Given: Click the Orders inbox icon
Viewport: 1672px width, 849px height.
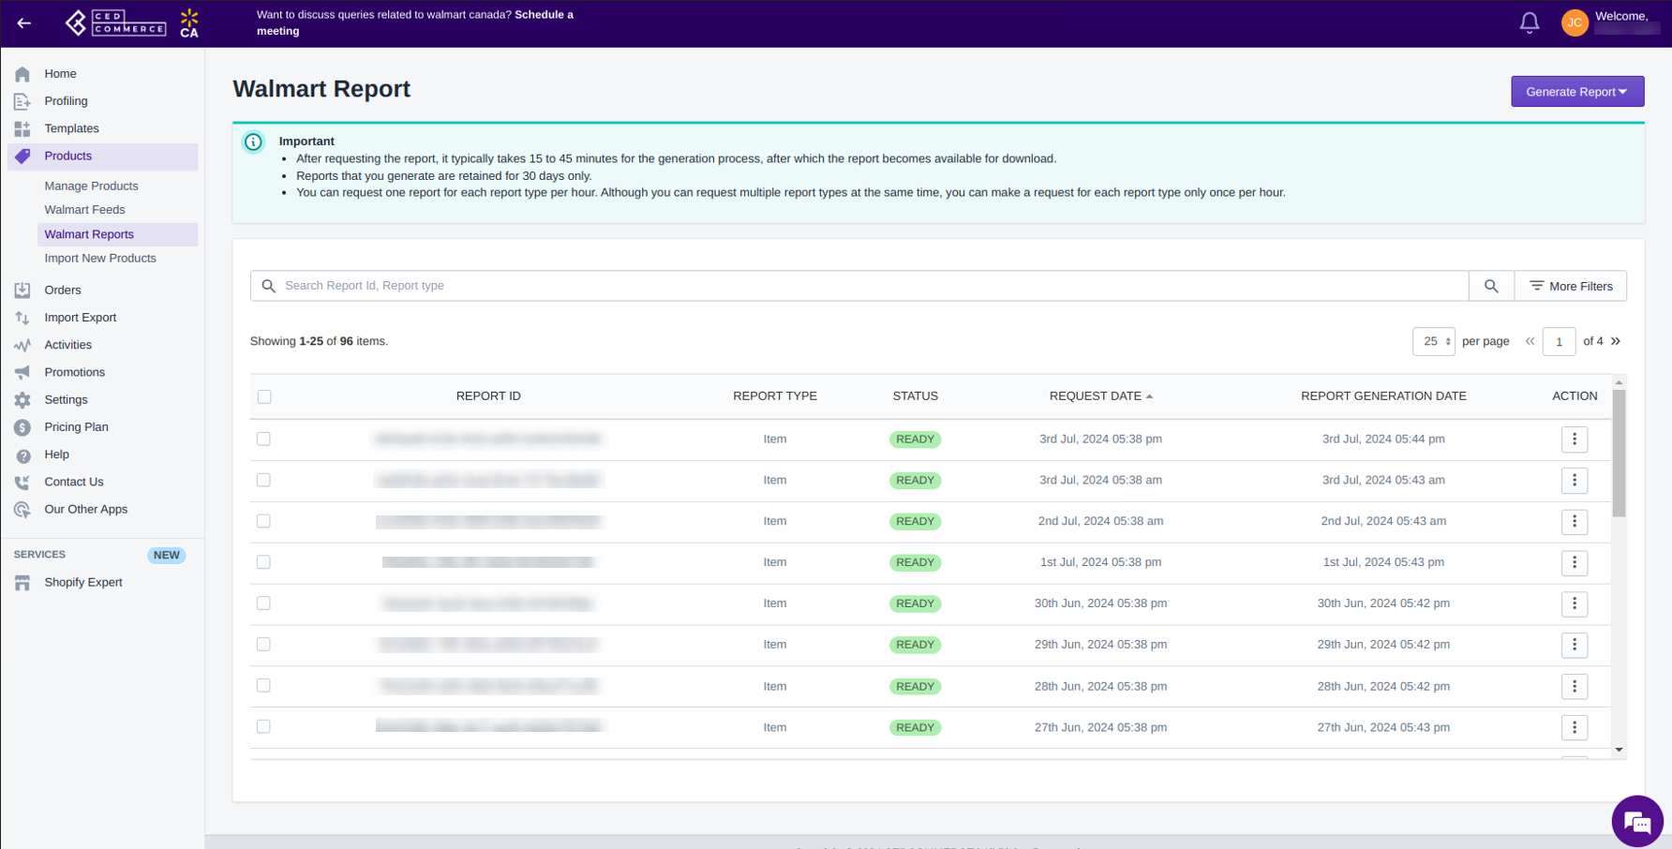Looking at the screenshot, I should [x=22, y=290].
